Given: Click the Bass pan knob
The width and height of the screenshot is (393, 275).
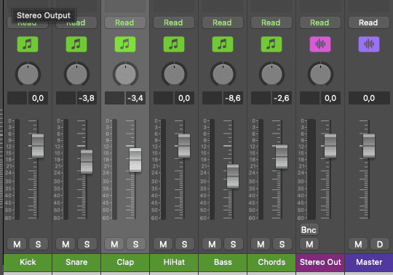Looking at the screenshot, I should (x=223, y=74).
